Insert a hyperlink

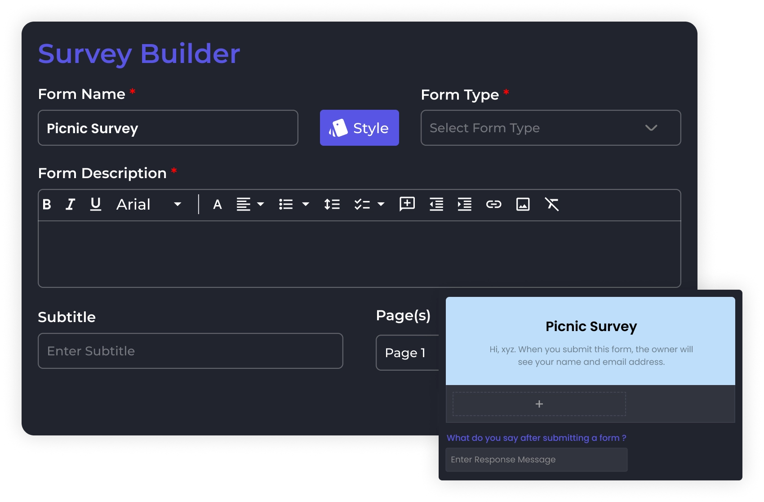tap(493, 205)
